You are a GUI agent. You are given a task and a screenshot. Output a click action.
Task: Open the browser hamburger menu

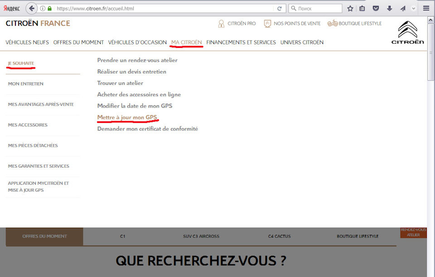tap(426, 9)
